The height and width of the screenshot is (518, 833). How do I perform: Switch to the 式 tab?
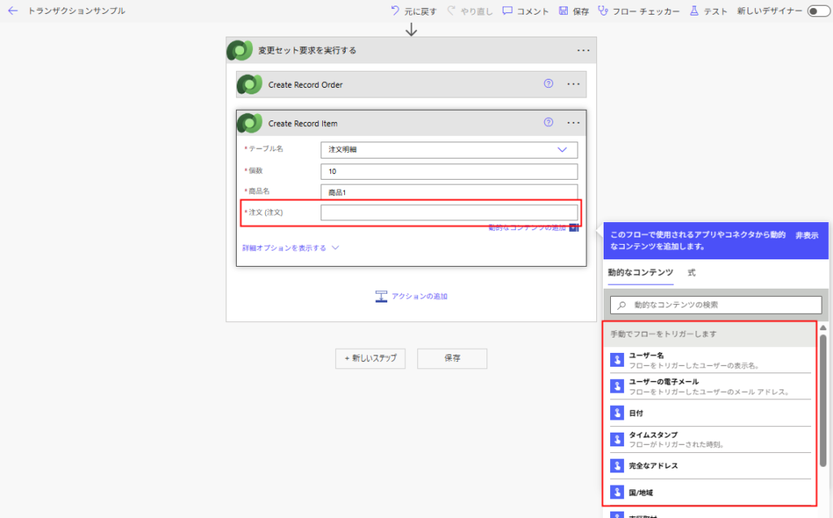tap(691, 272)
